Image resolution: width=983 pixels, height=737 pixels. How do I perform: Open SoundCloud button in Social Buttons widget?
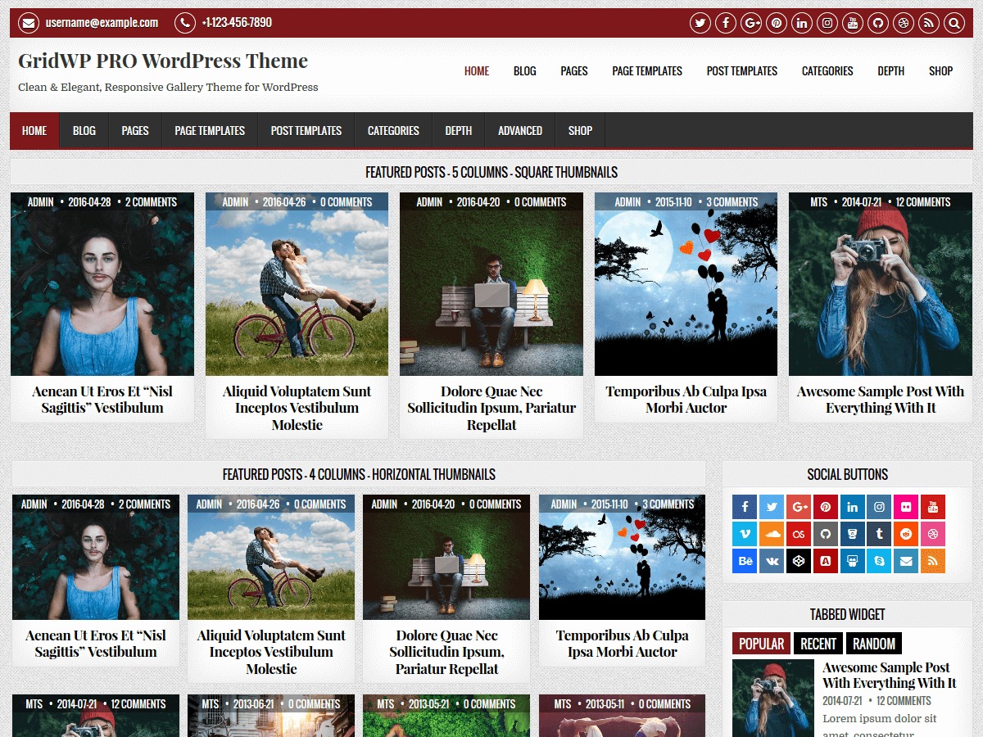click(772, 534)
